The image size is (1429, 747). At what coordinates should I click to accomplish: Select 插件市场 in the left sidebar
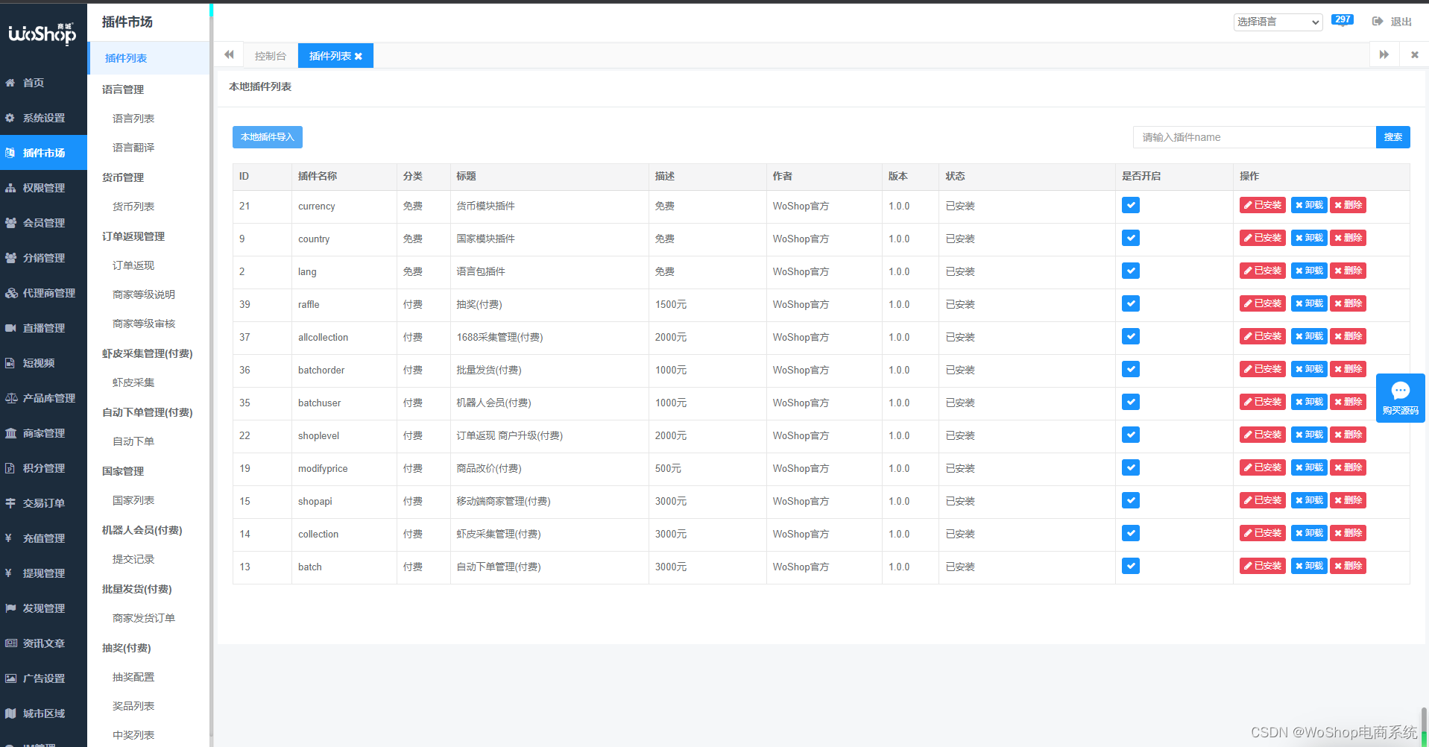(43, 153)
